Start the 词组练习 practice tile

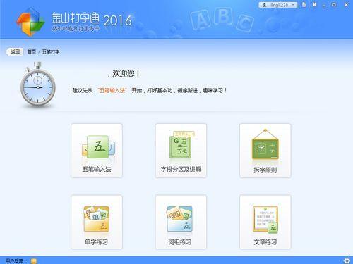[181, 222]
